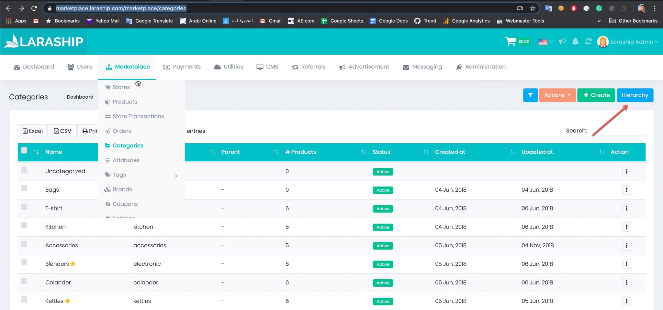
Task: Click the Create button
Action: coord(596,95)
